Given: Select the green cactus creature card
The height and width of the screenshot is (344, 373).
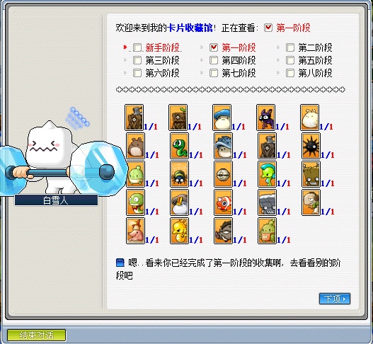Looking at the screenshot, I should (267, 231).
